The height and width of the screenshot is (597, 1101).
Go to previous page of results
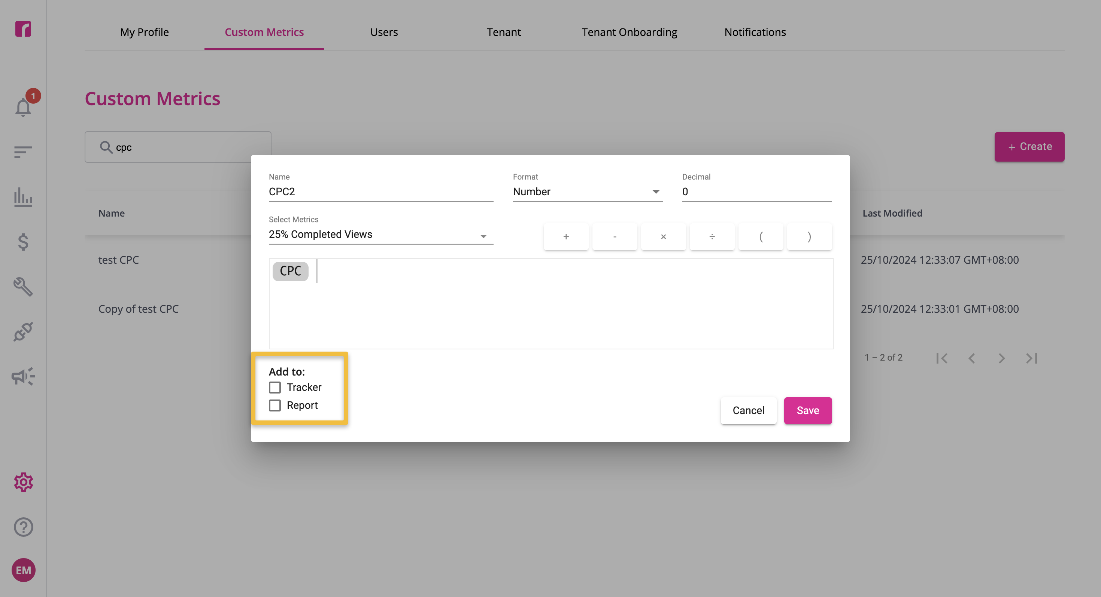click(x=971, y=358)
